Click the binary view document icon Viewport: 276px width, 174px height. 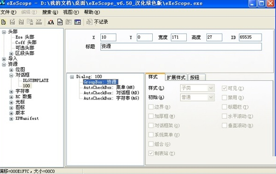tap(60, 22)
